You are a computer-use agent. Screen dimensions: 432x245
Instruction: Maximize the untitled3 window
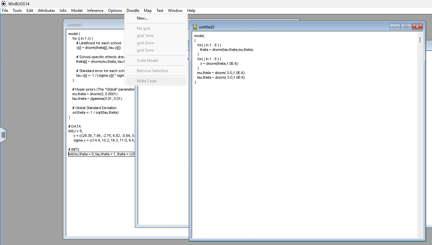[406, 27]
